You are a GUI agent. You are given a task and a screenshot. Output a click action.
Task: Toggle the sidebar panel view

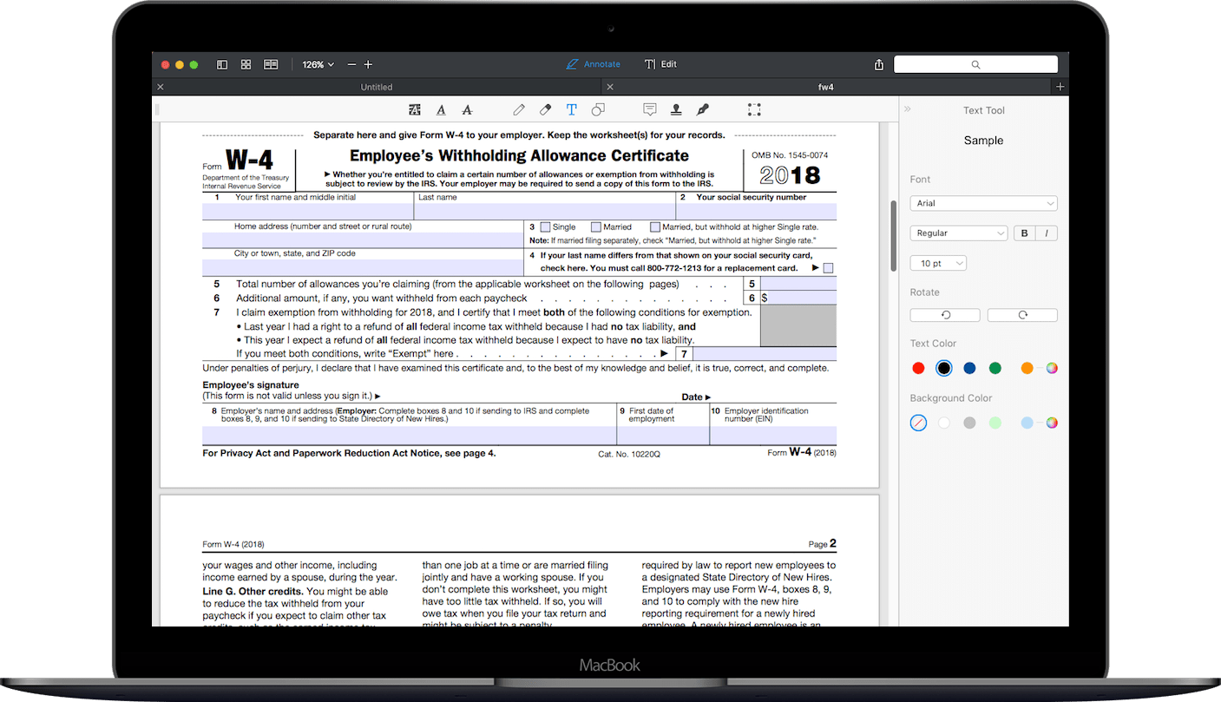tap(222, 64)
